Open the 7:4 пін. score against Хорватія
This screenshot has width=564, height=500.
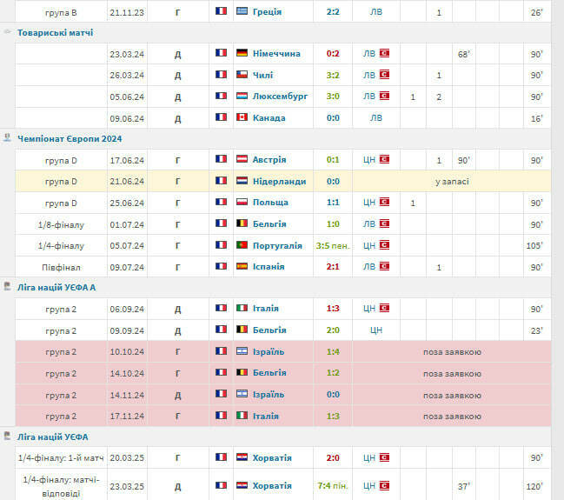332,485
